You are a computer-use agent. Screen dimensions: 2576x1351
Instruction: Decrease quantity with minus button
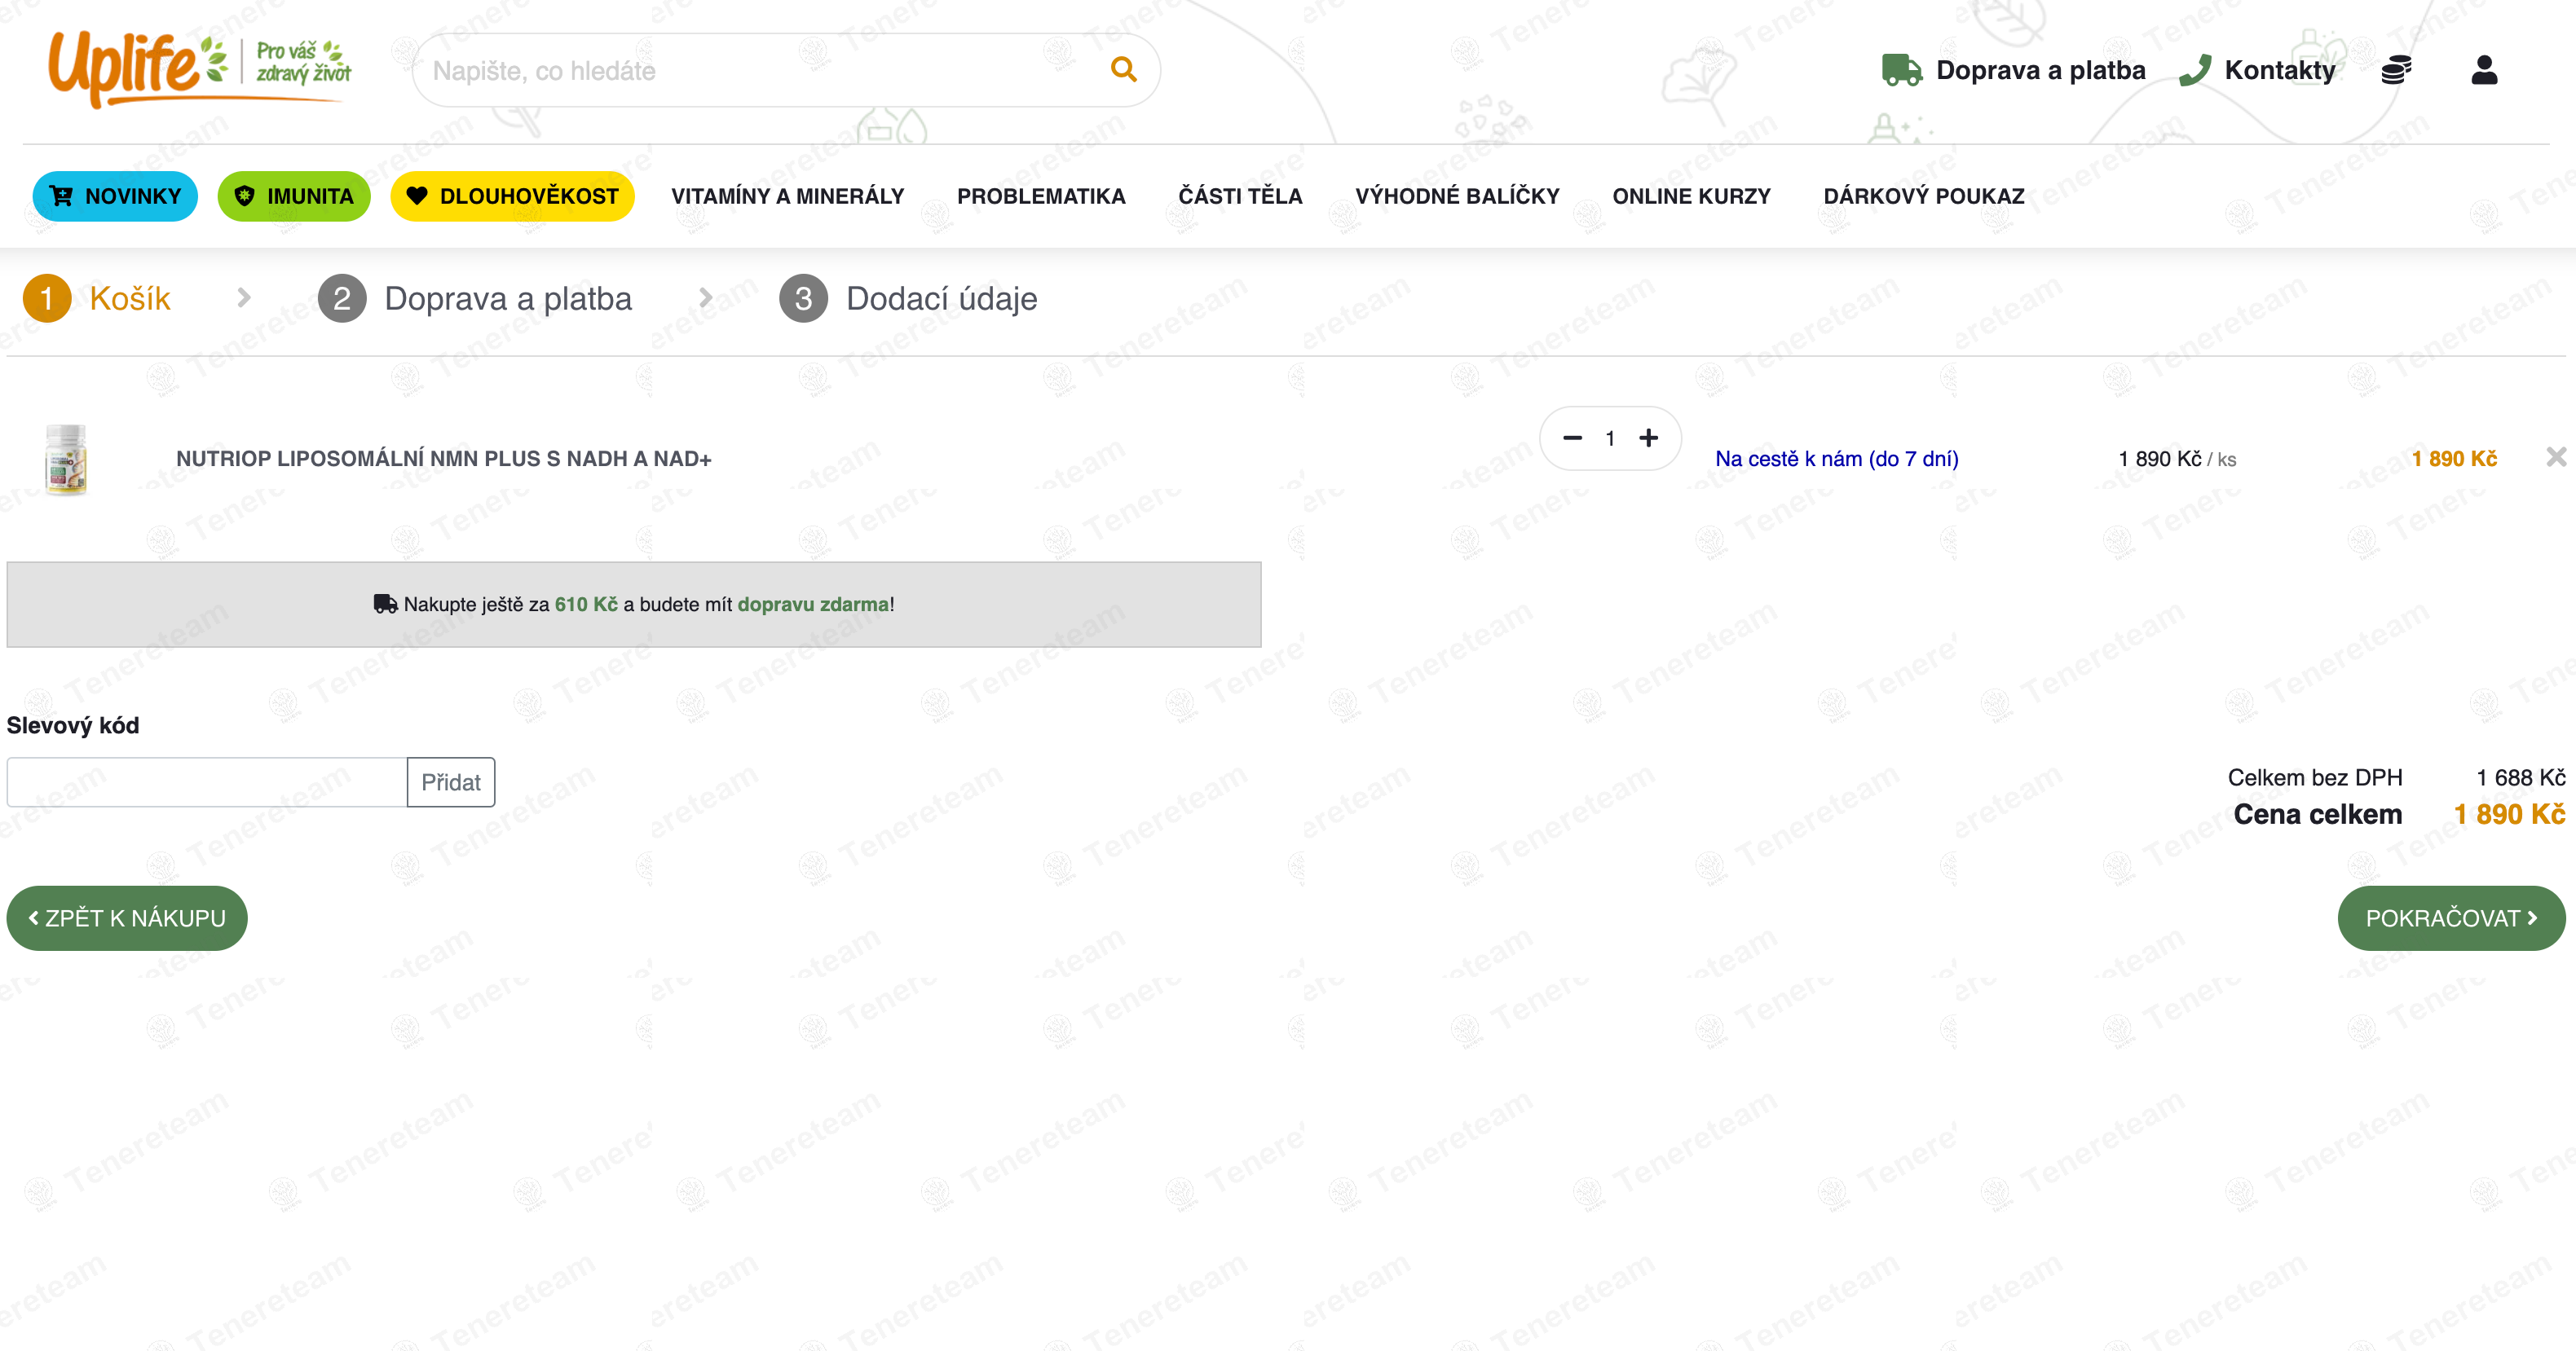(1572, 438)
